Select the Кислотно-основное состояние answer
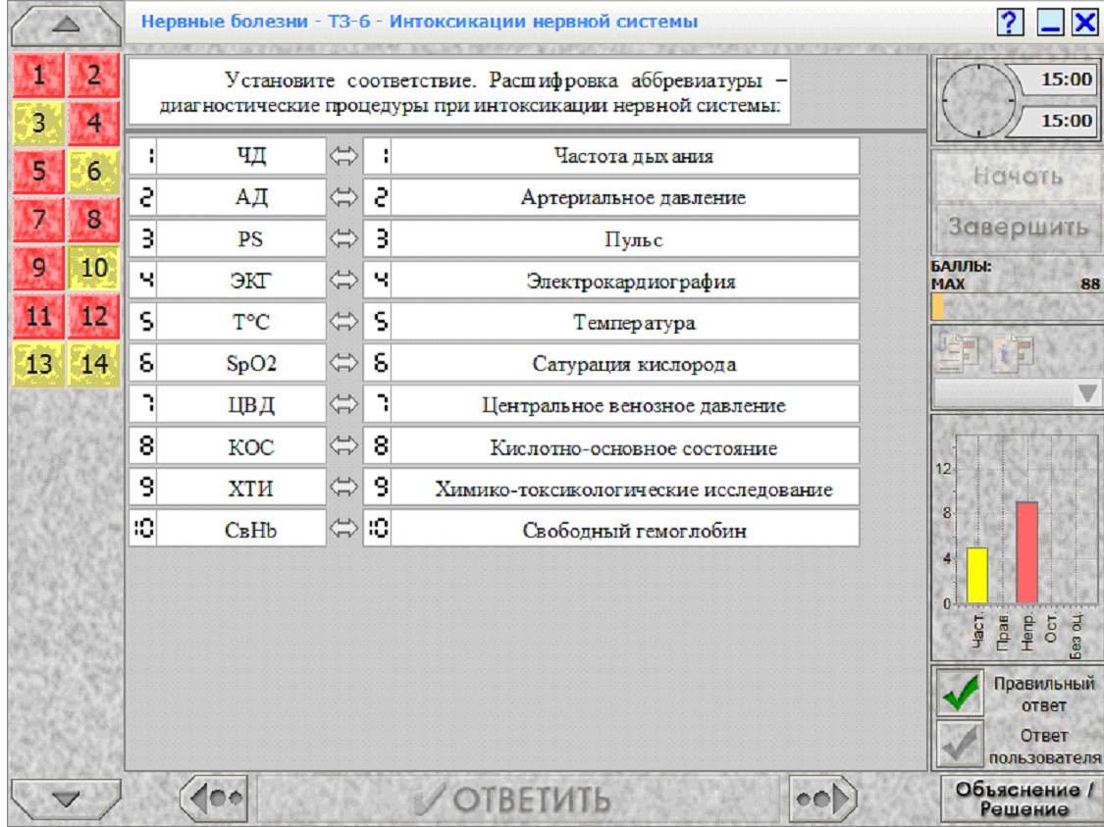Viewport: 1104px width, 827px height. tap(625, 446)
